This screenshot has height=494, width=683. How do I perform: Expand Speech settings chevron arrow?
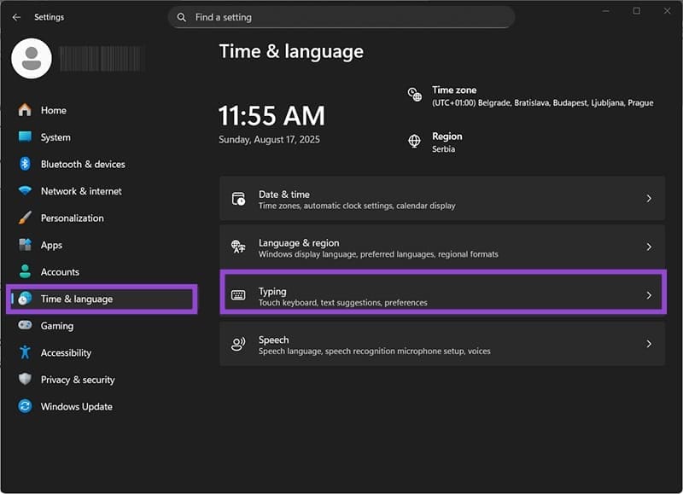click(x=649, y=344)
